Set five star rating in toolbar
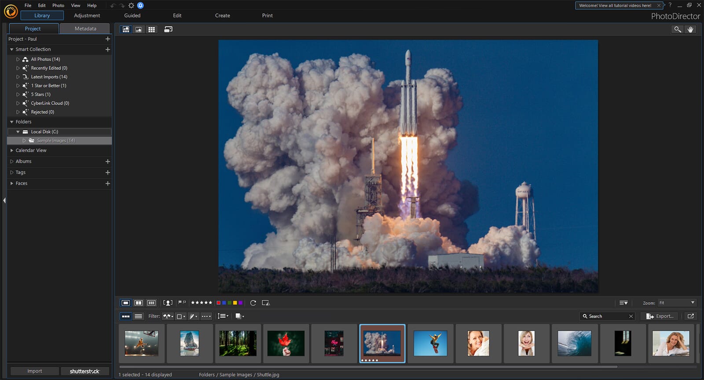 coord(210,303)
